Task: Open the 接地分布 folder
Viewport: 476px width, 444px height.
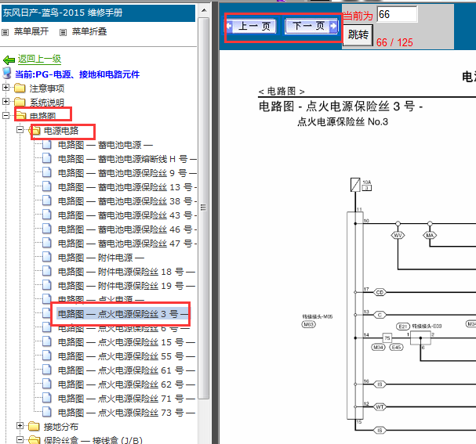Action: 61,427
